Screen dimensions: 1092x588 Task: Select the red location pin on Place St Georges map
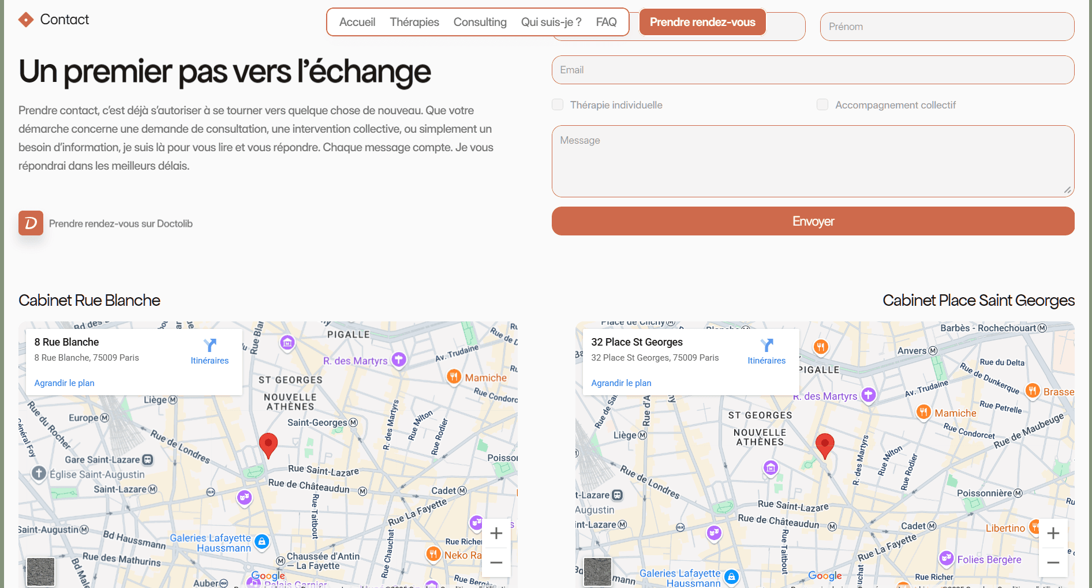825,445
